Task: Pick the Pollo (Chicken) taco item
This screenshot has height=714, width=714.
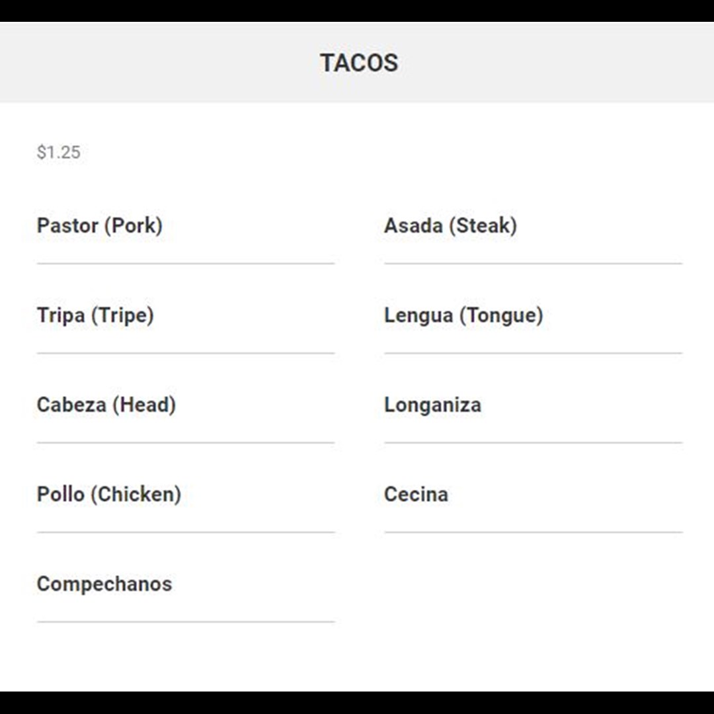Action: [x=109, y=494]
